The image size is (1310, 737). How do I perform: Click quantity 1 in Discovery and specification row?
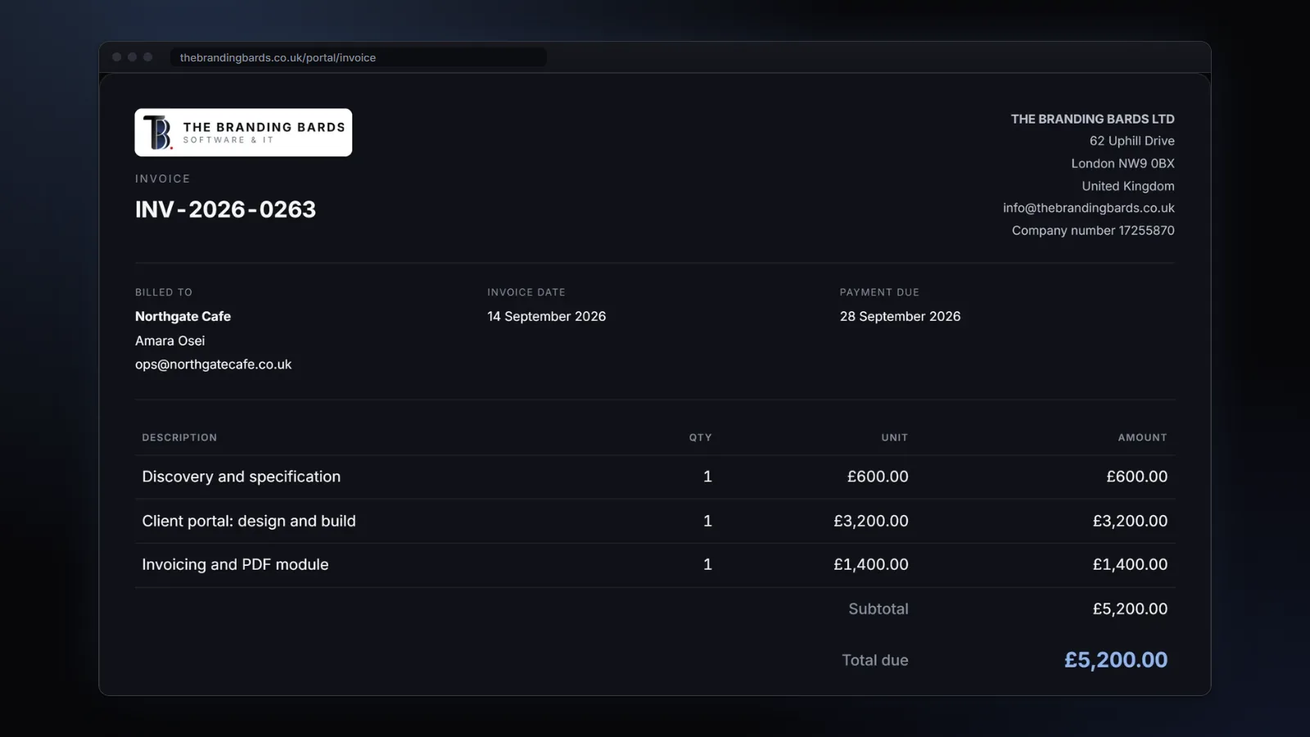tap(707, 477)
